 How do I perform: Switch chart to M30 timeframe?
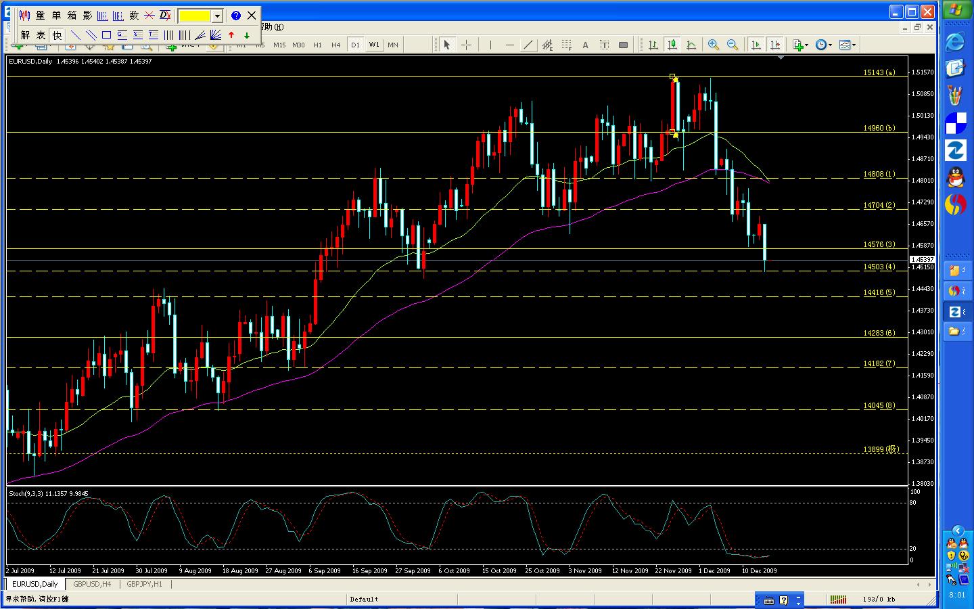(x=298, y=45)
